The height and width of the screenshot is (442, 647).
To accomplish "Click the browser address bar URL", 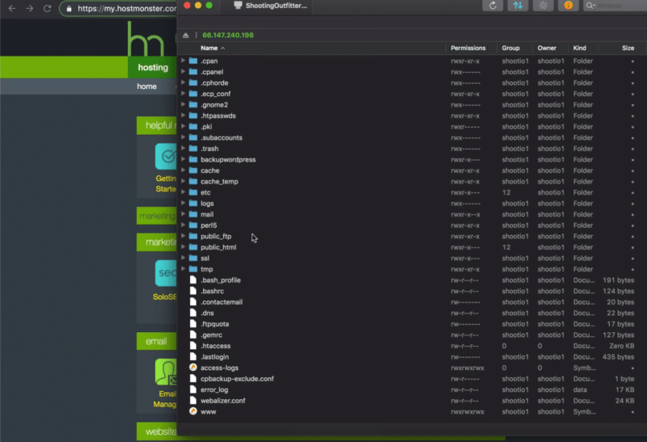I will coord(127,8).
